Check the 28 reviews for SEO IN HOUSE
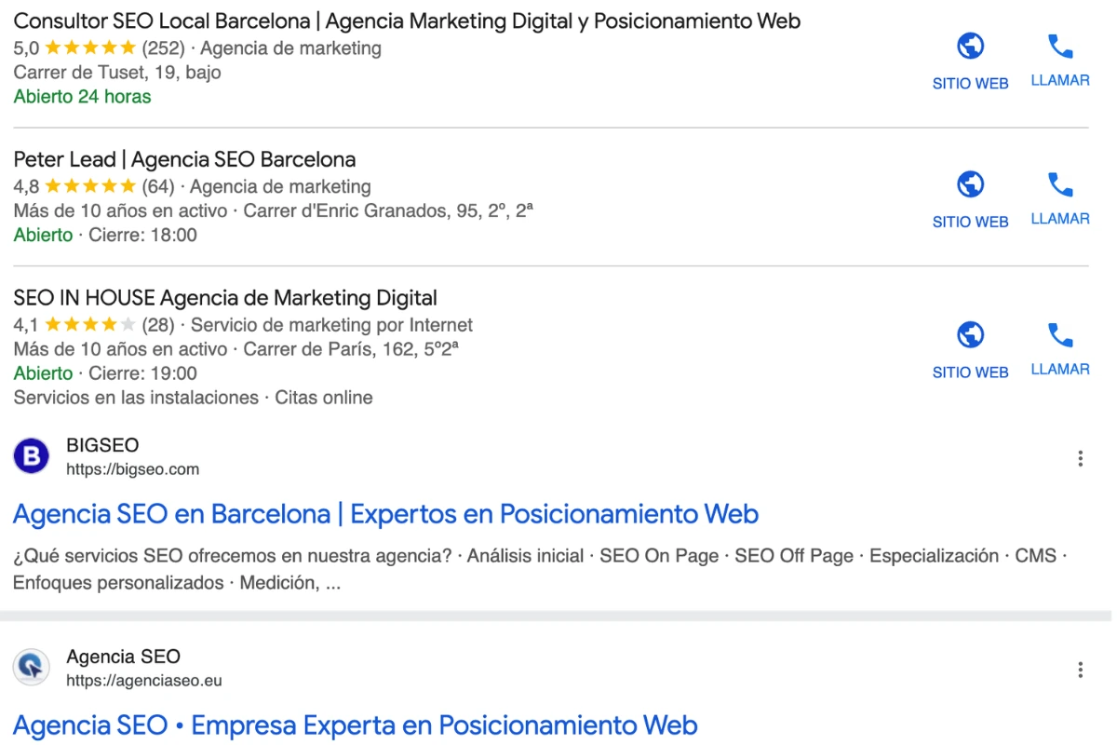Screen dimensions: 1117x745 click(158, 325)
